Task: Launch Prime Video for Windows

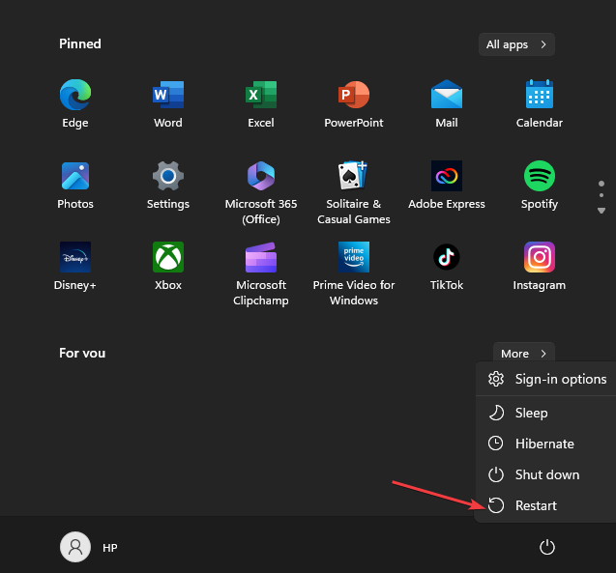Action: pyautogui.click(x=354, y=273)
